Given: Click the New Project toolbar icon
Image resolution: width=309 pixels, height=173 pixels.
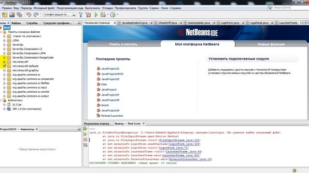Looking at the screenshot, I should coord(4,15).
